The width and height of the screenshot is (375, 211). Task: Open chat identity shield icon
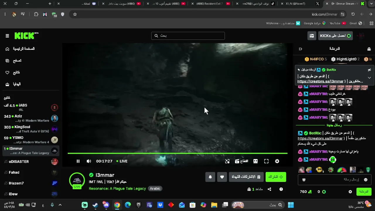click(x=304, y=180)
